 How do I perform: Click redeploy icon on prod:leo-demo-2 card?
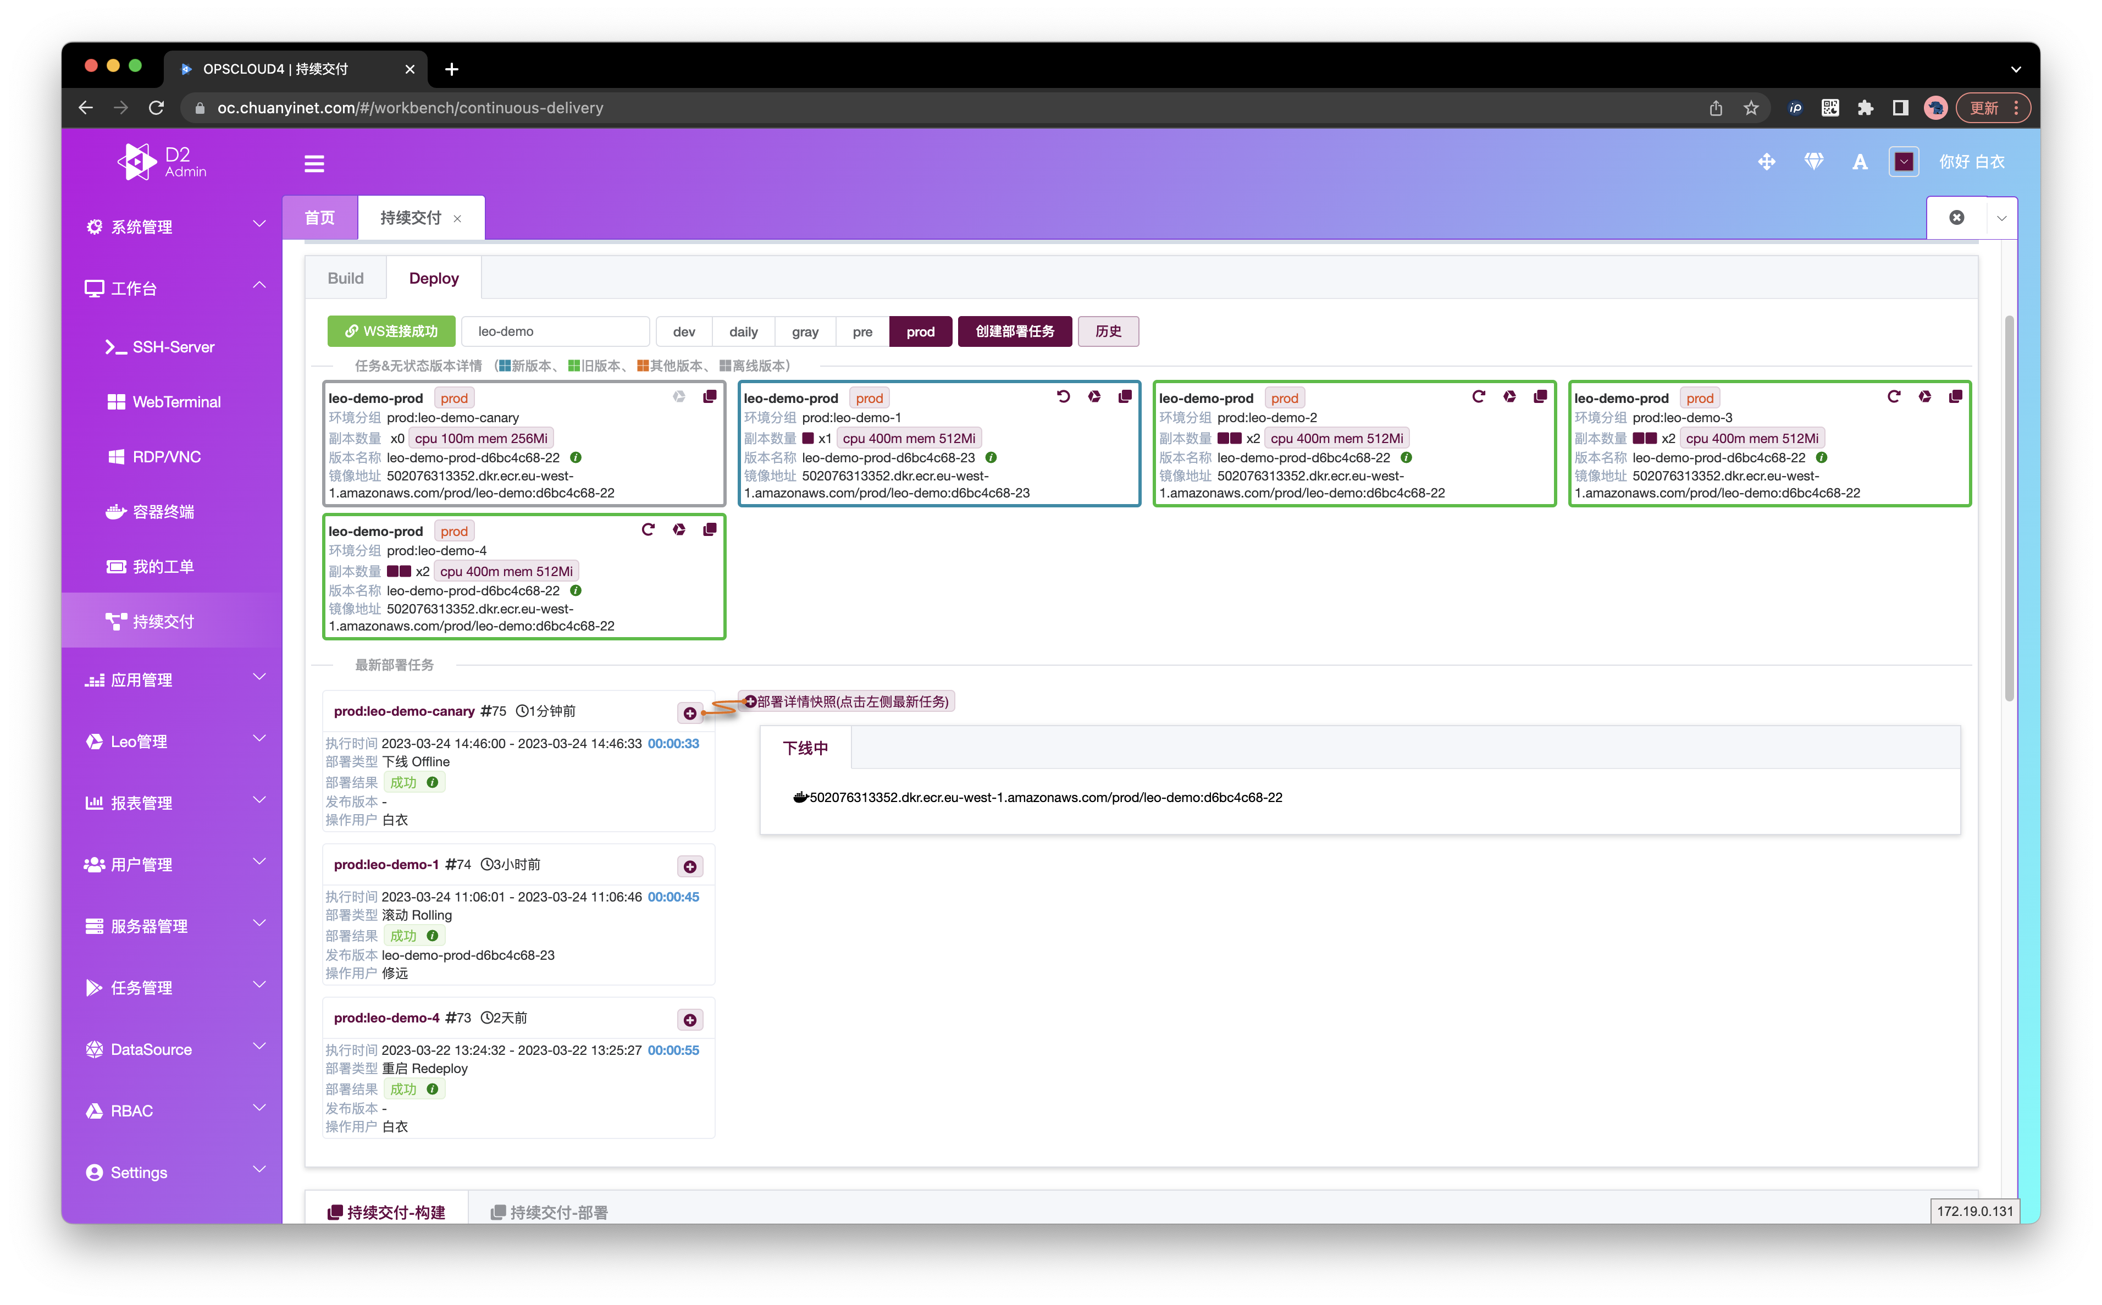pos(1478,396)
